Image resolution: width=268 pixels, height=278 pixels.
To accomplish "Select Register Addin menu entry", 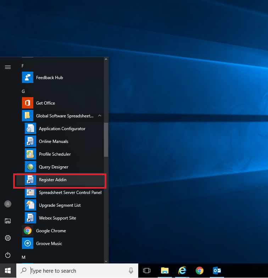I will tap(52, 180).
